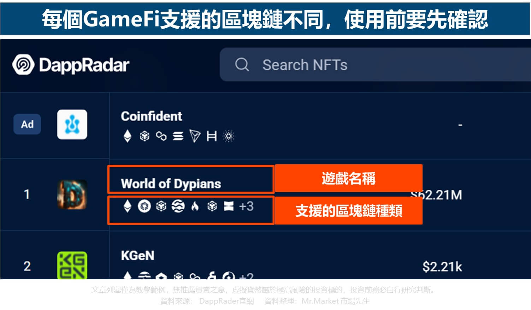Click the $62.21M value
This screenshot has width=531, height=310.
pos(437,195)
